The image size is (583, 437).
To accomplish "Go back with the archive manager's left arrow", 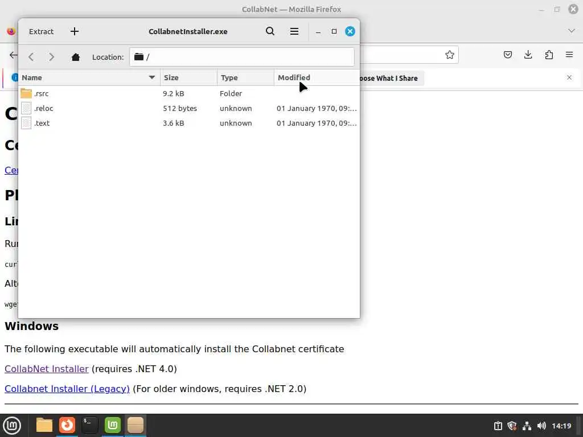I will tap(31, 57).
